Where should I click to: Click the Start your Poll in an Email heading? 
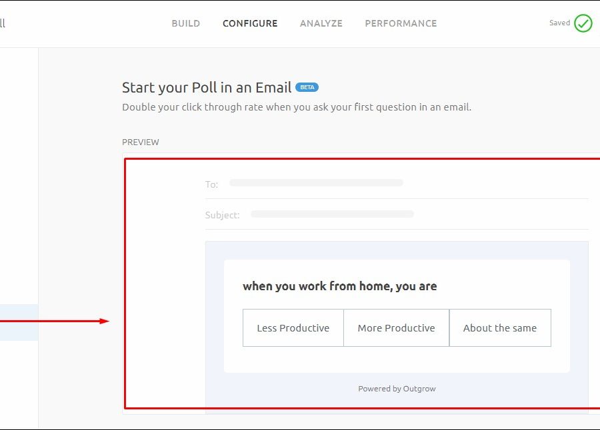(x=207, y=87)
